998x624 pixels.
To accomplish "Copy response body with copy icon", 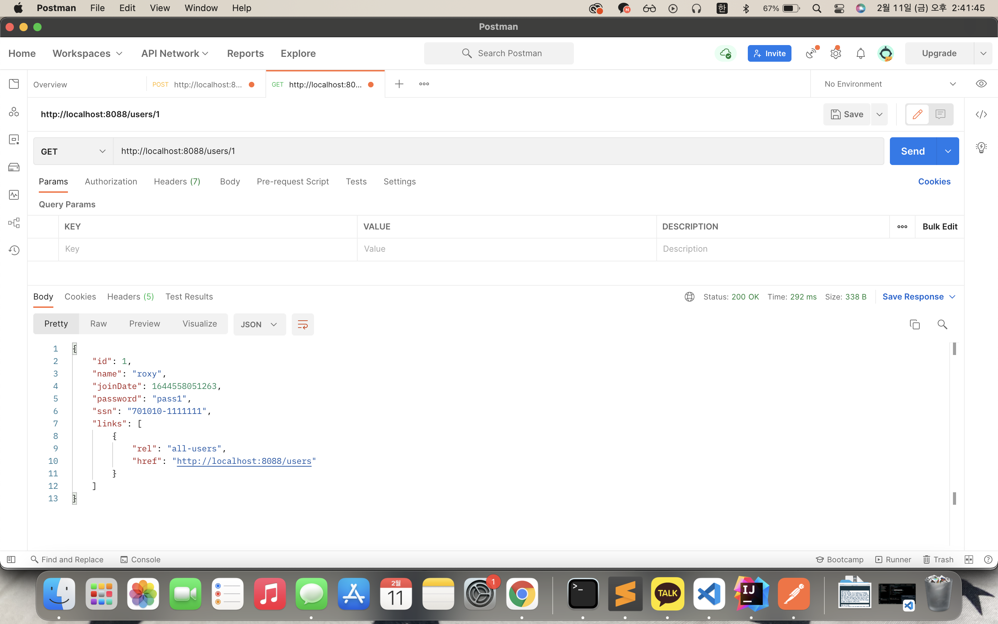I will pos(914,324).
